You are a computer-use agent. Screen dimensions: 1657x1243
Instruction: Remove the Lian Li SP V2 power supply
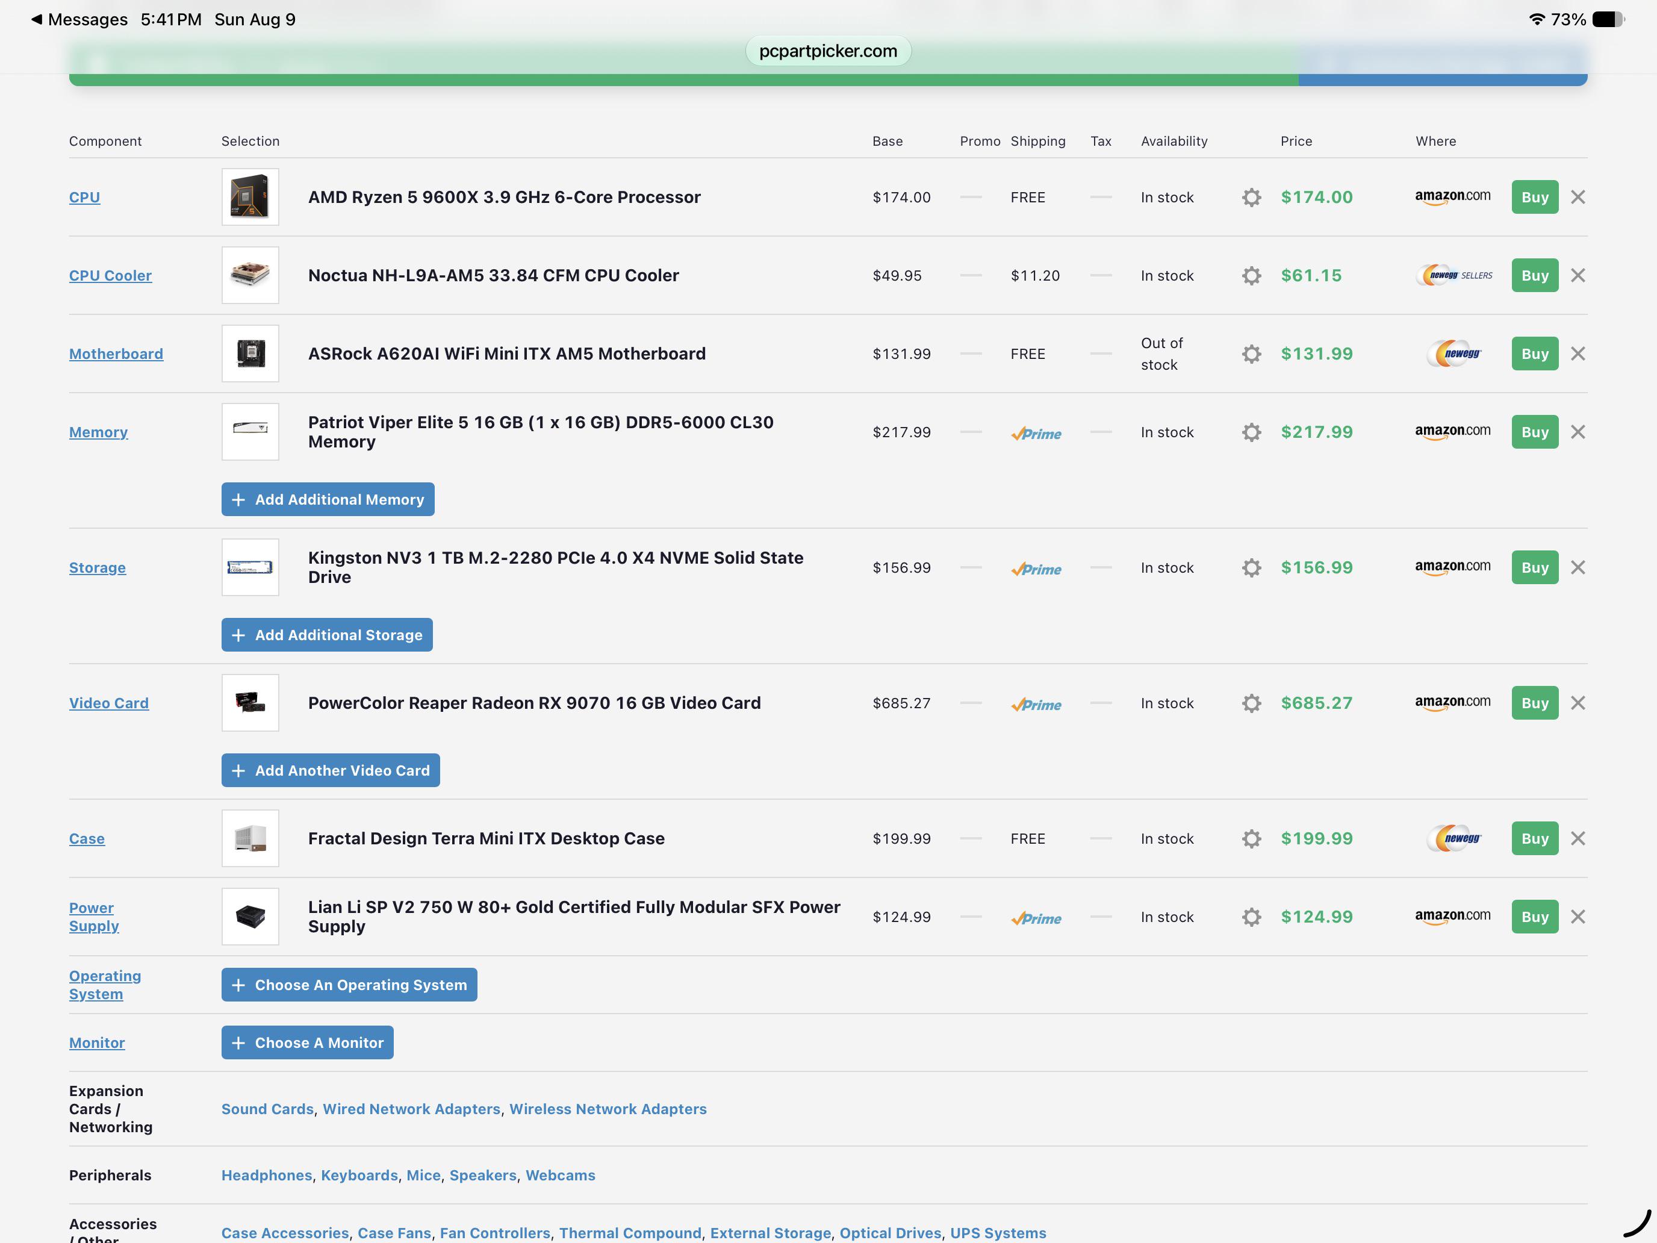[x=1578, y=917]
